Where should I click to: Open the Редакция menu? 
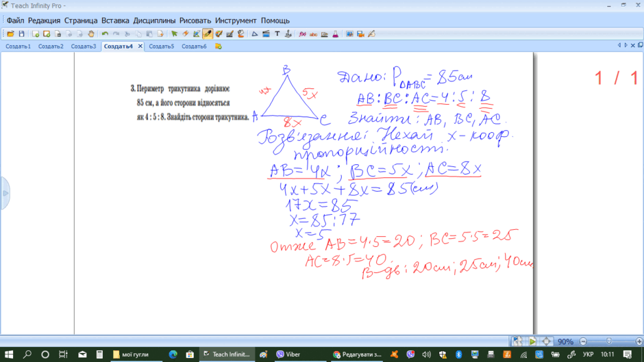point(44,21)
